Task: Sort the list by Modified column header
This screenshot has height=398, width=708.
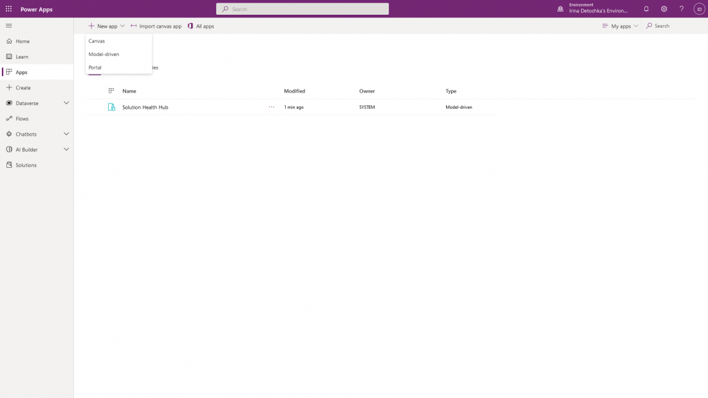Action: point(295,91)
